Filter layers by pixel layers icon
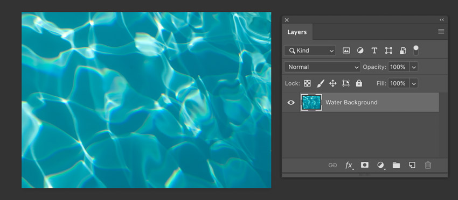Viewport: 458px width, 200px height. [x=346, y=51]
